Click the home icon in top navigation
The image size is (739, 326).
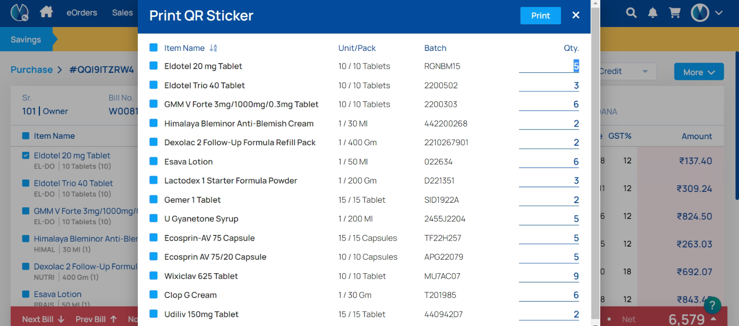pos(46,12)
